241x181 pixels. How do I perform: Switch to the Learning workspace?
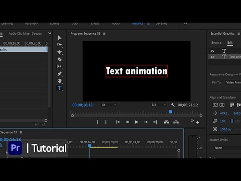click(7, 24)
